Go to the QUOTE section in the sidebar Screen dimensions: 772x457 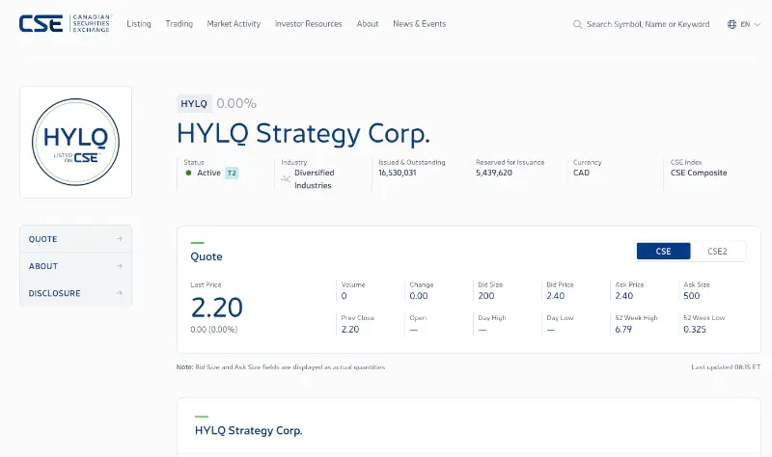point(76,238)
